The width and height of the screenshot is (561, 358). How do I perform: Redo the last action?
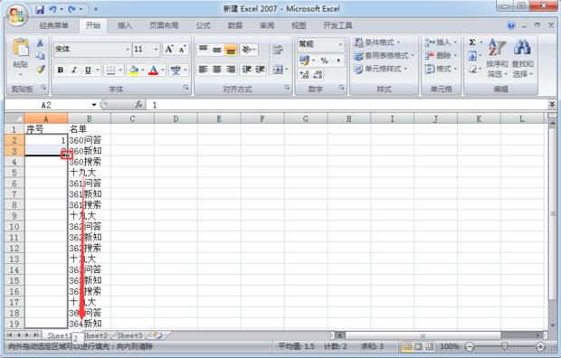coord(71,9)
